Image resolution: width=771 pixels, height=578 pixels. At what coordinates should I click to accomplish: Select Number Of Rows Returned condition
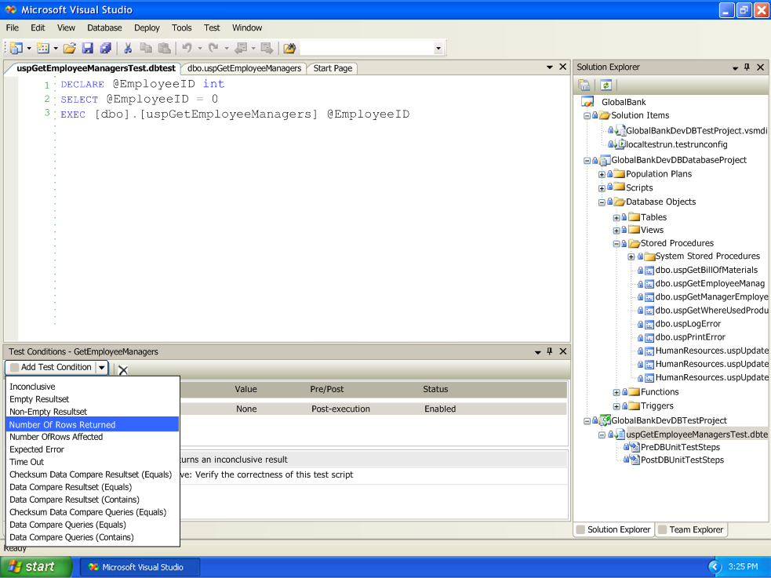pyautogui.click(x=93, y=424)
